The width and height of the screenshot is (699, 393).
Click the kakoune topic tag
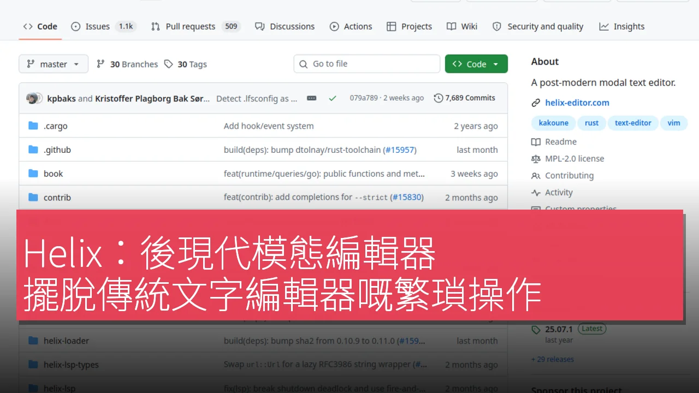point(554,123)
